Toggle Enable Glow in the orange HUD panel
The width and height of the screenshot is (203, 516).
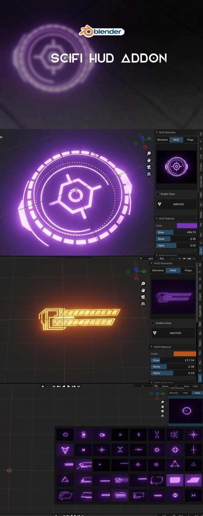point(153,323)
